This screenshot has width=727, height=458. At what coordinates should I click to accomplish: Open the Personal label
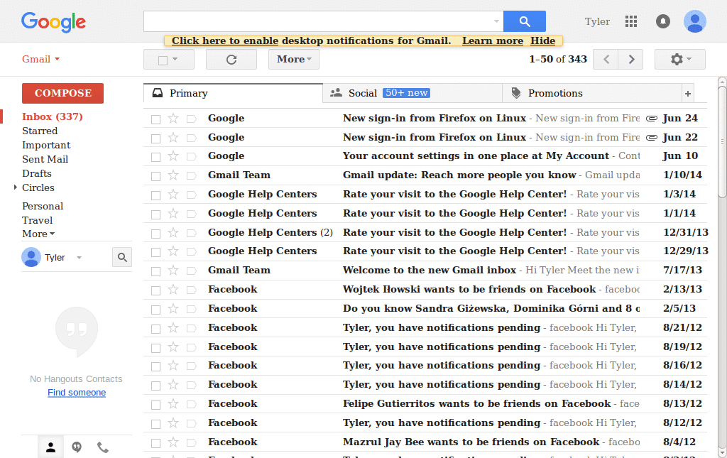(x=43, y=207)
